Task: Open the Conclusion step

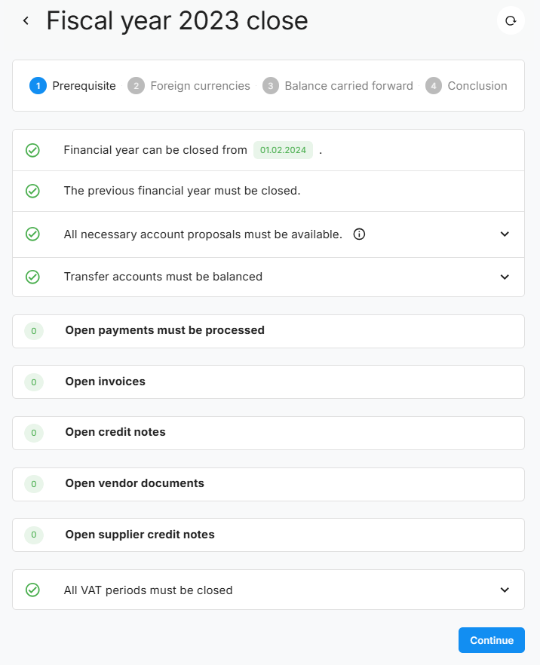Action: coord(466,86)
